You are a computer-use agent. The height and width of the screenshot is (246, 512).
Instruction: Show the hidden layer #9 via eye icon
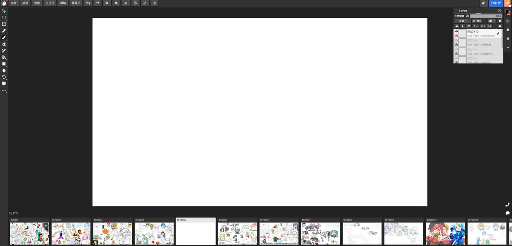[457, 41]
